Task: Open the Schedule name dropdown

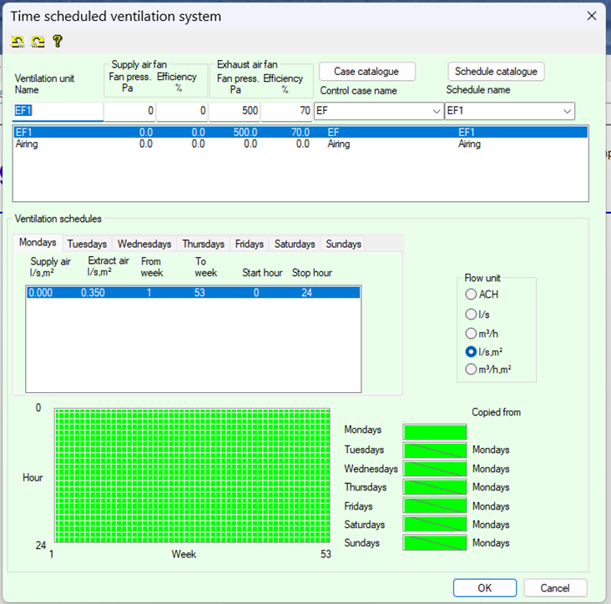Action: pyautogui.click(x=568, y=112)
